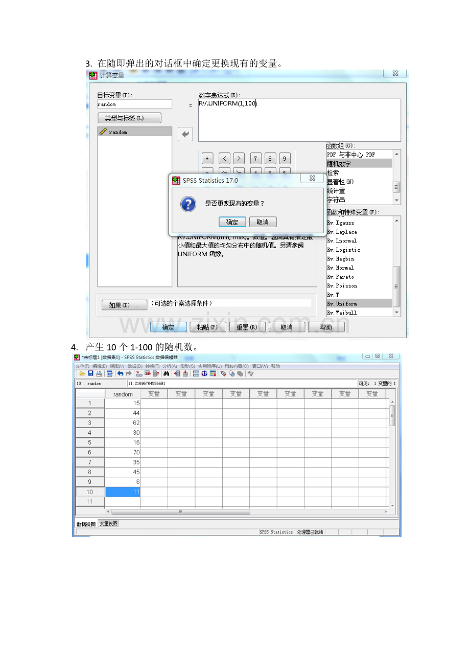
Task: Select 随机数字 in the function group list
Action: (x=359, y=164)
